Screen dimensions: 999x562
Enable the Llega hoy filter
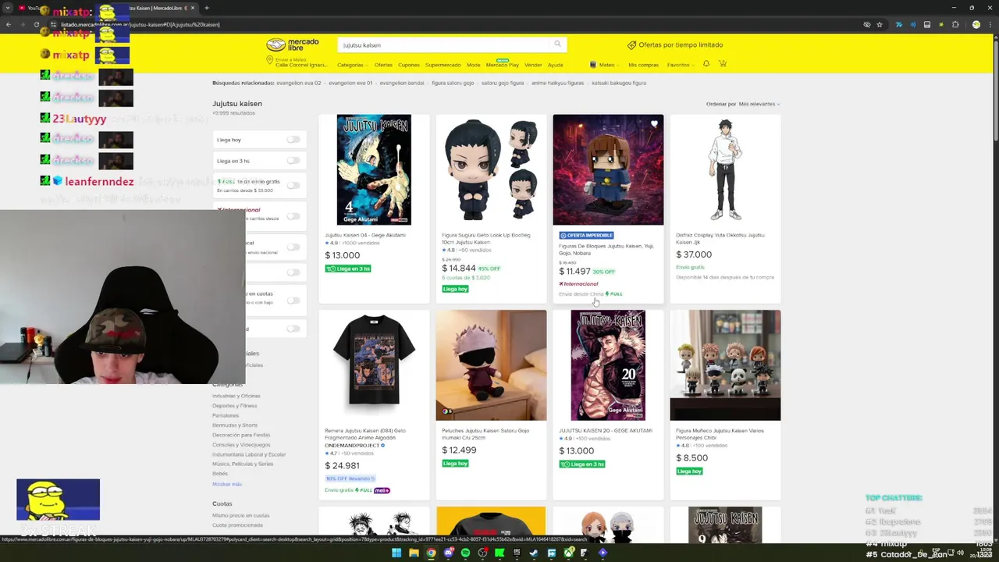click(x=293, y=140)
